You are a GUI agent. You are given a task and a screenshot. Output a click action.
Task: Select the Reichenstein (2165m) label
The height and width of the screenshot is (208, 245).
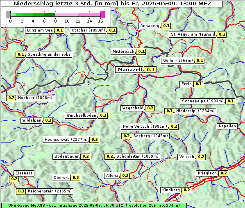(x=50, y=191)
